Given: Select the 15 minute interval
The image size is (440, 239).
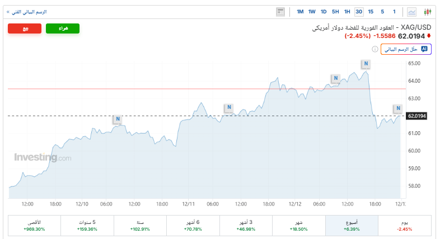Looking at the screenshot, I should tap(371, 12).
